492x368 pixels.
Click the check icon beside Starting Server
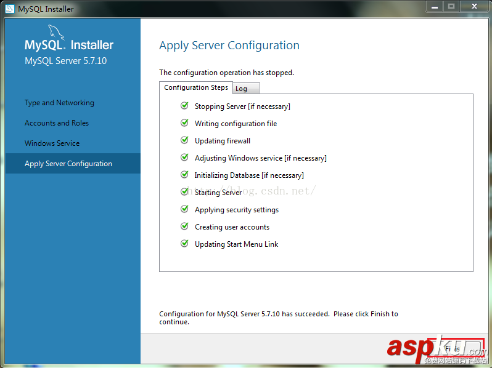tap(184, 191)
